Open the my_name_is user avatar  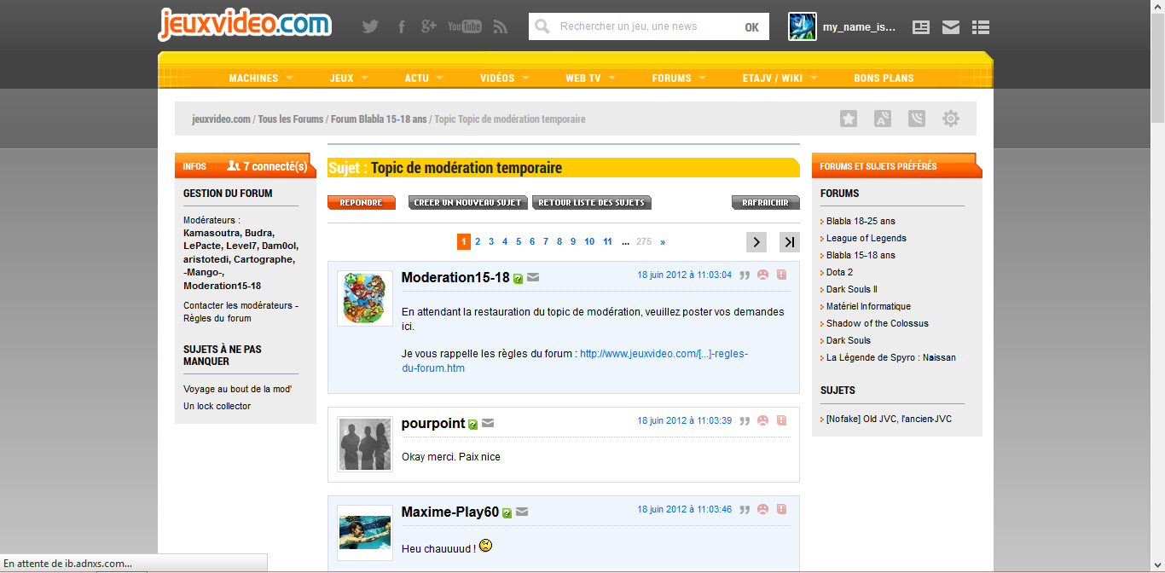coord(803,27)
